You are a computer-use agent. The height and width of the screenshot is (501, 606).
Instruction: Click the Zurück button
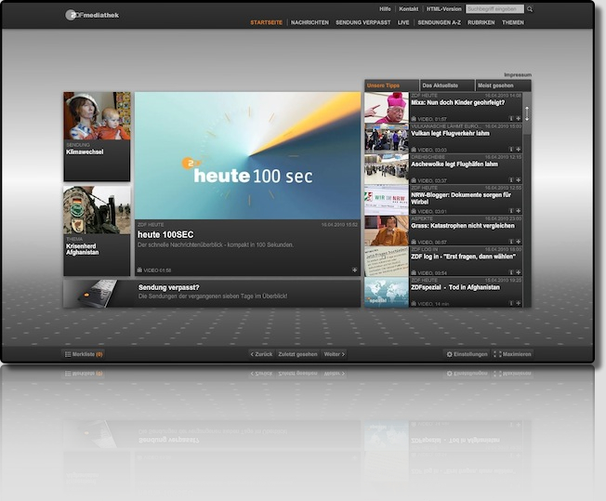pos(261,354)
